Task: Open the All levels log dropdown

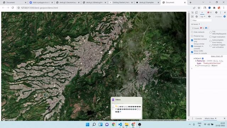Action: tap(195, 24)
